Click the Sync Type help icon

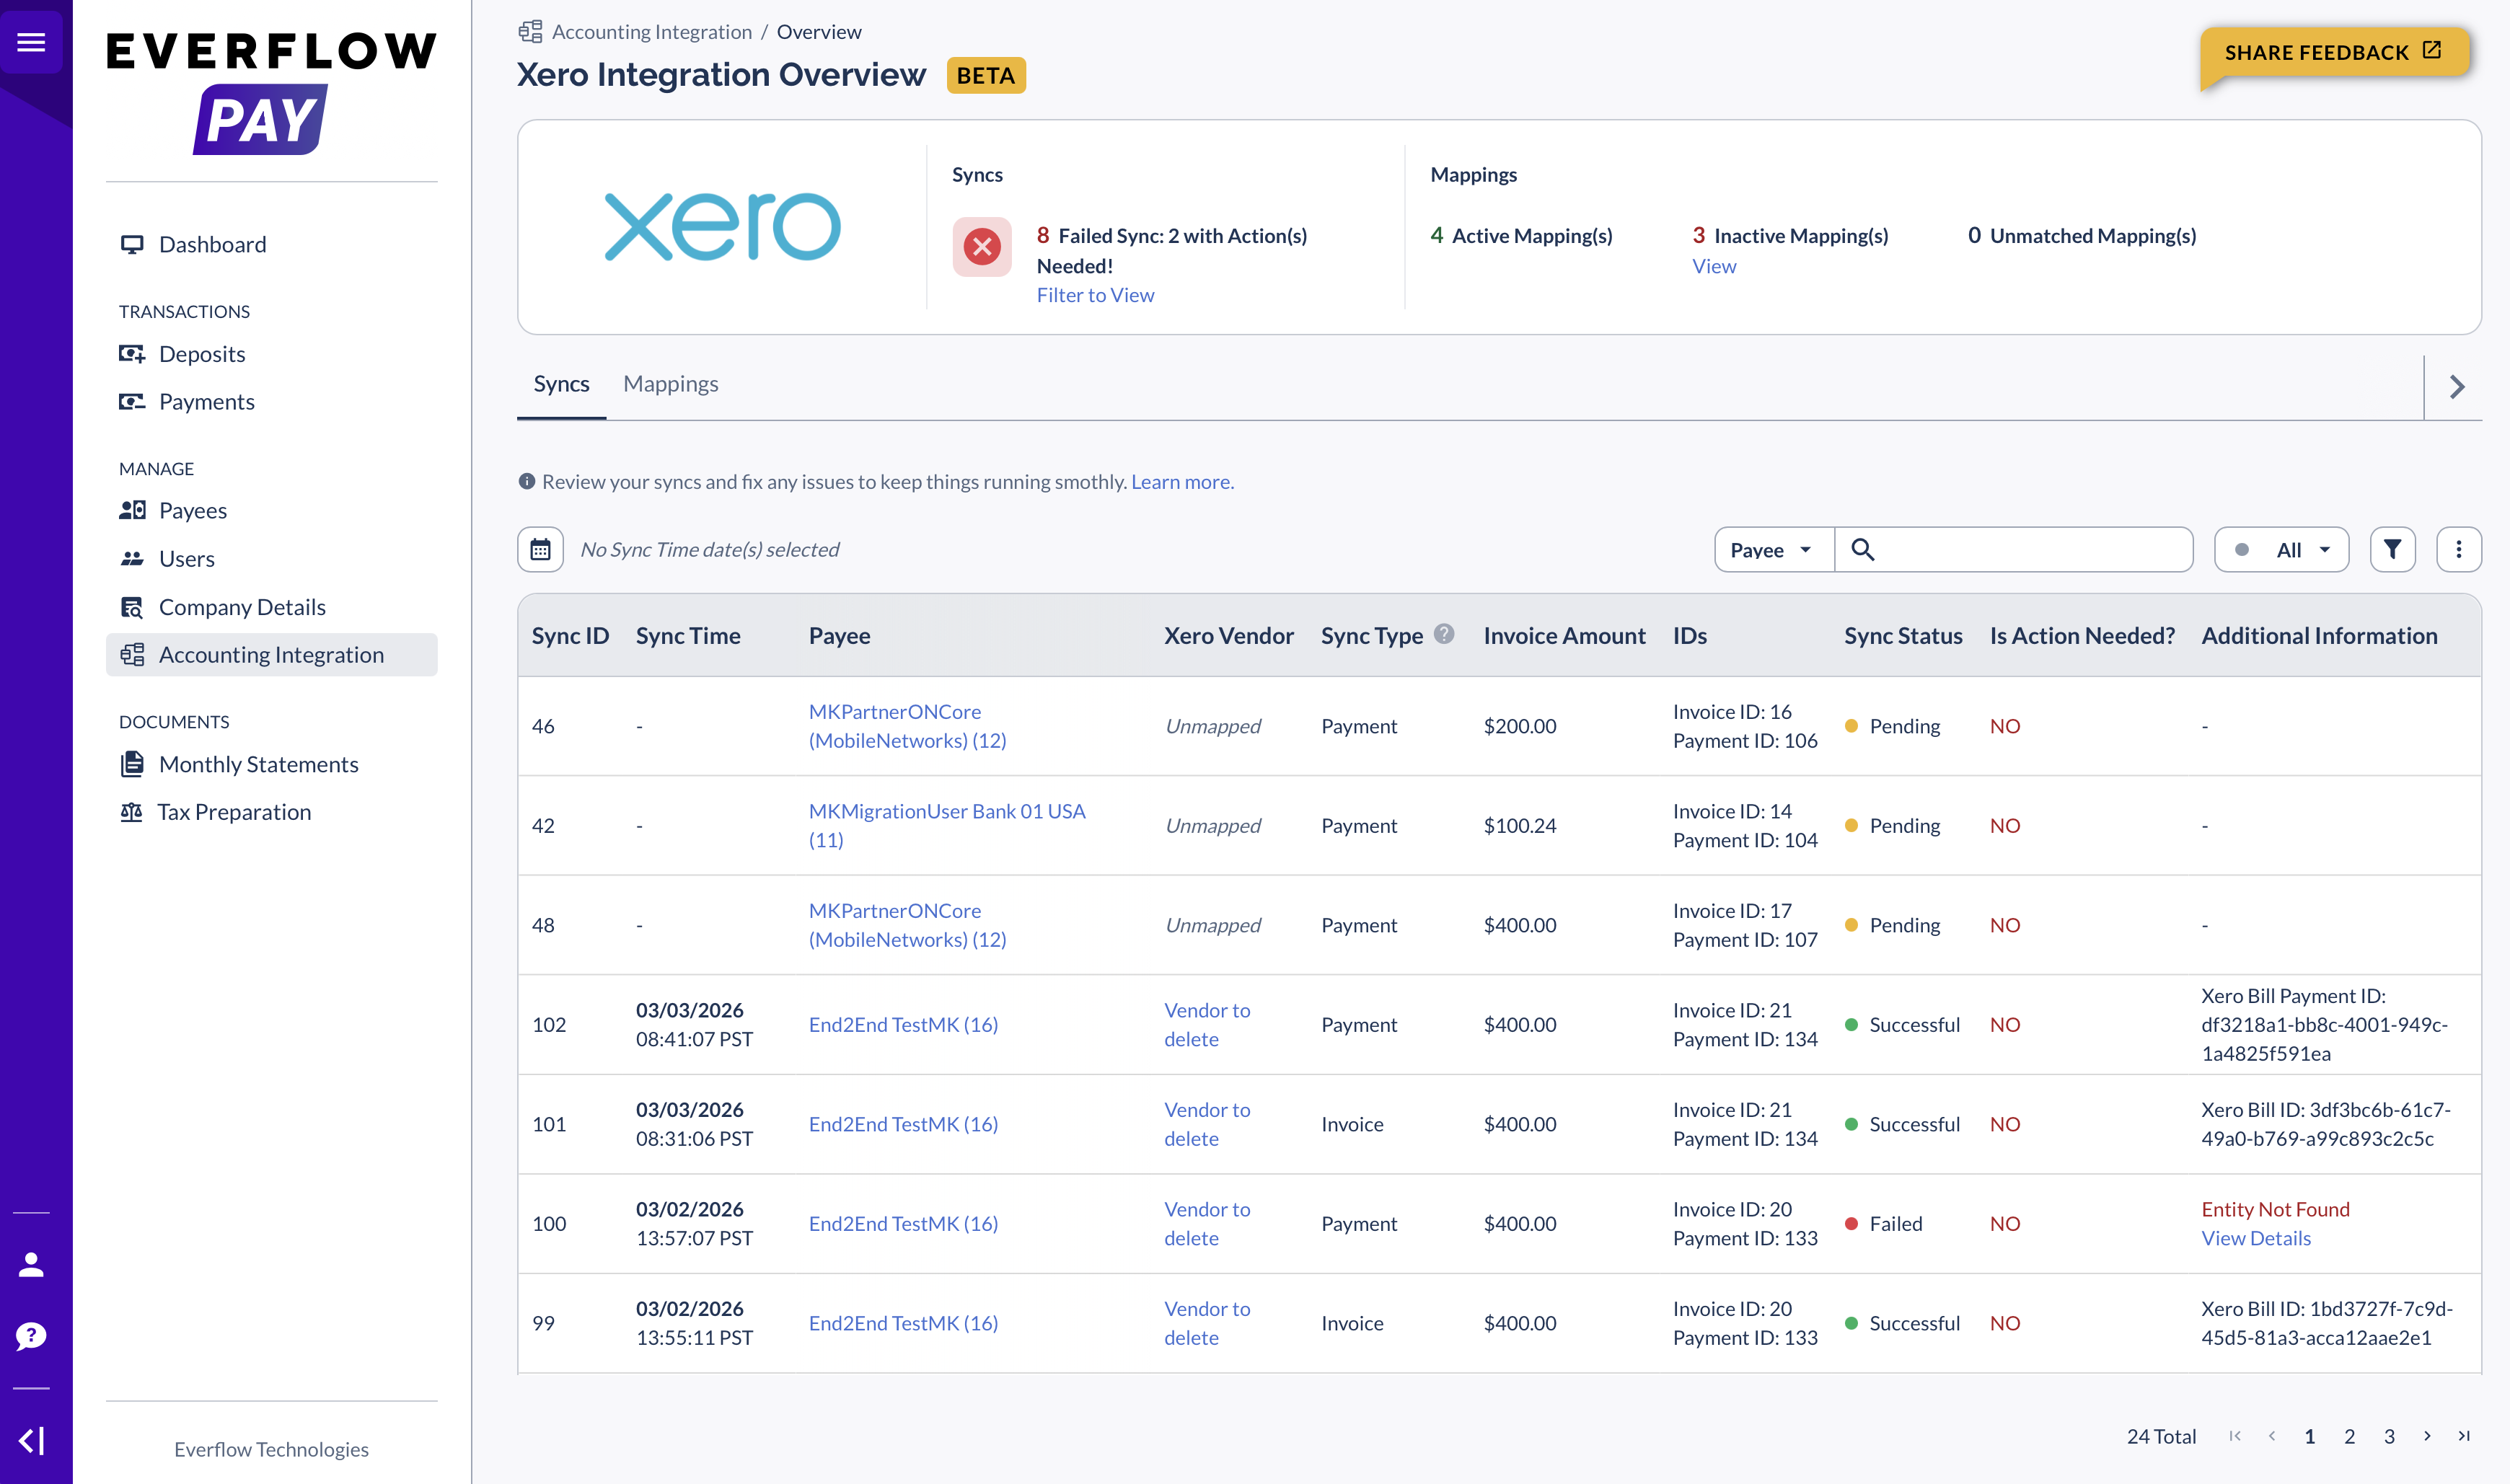tap(1443, 634)
